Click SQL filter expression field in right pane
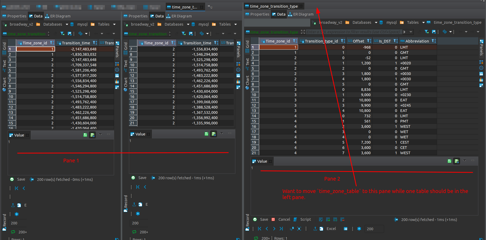The width and height of the screenshot is (486, 240). (354, 32)
